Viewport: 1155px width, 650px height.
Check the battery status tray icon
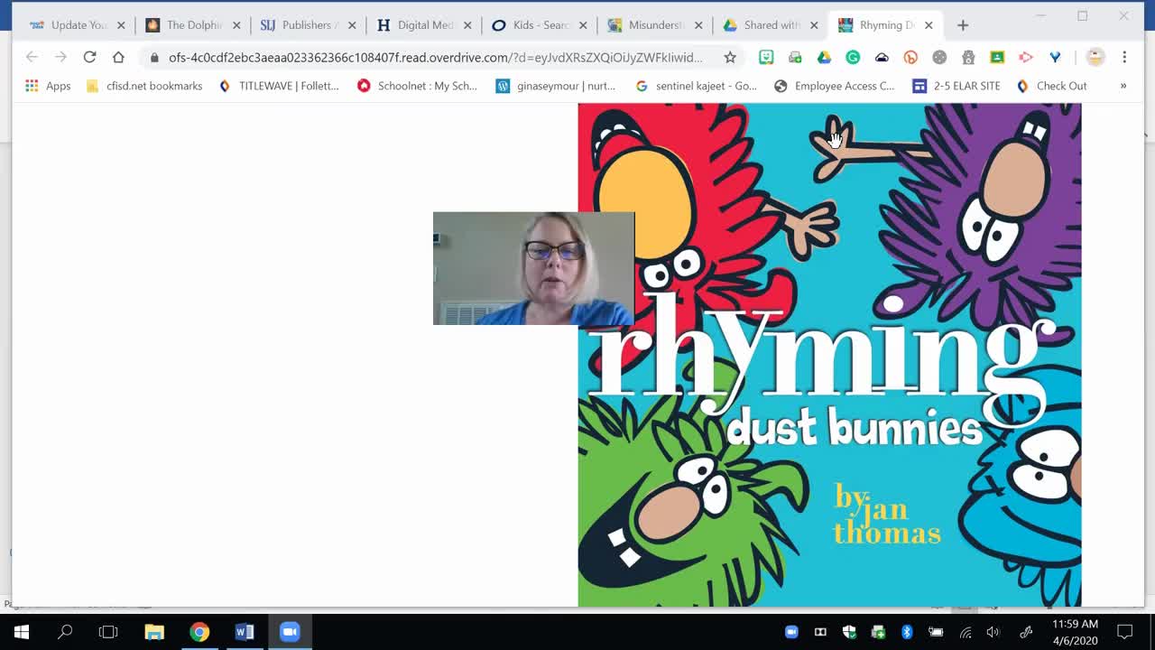tap(936, 632)
